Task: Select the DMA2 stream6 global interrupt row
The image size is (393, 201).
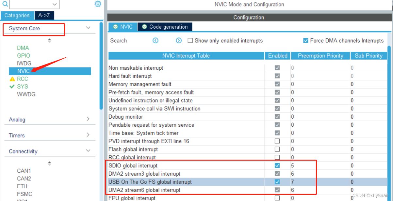Action: click(248, 190)
